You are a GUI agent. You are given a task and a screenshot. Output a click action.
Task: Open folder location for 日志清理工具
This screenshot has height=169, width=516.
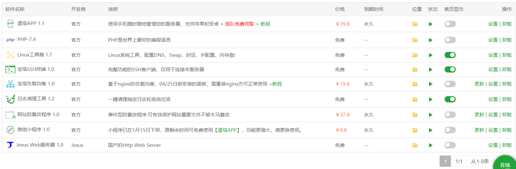point(415,99)
